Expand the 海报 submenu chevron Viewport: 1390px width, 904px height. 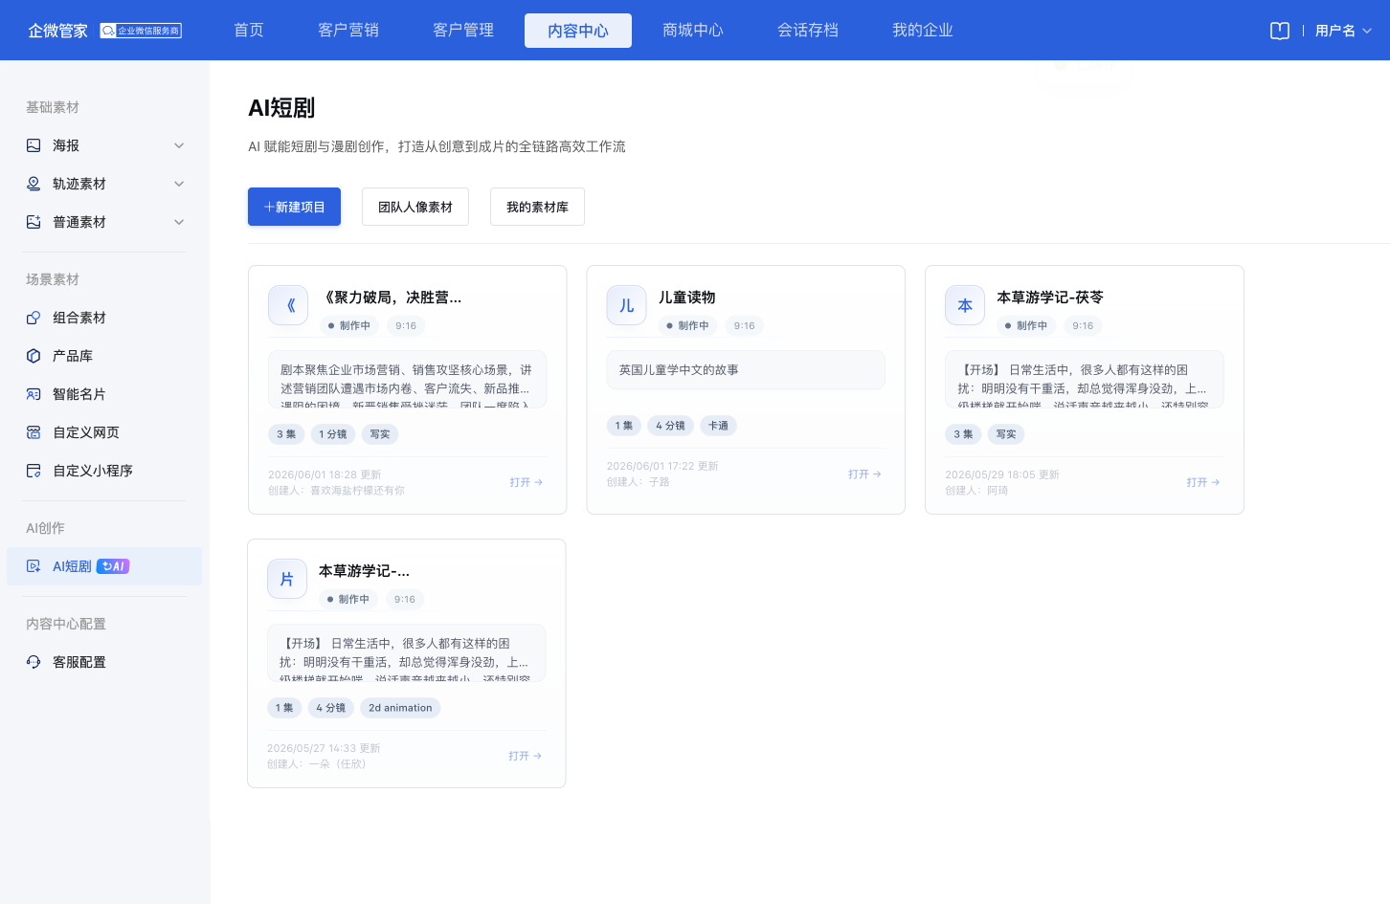[179, 145]
